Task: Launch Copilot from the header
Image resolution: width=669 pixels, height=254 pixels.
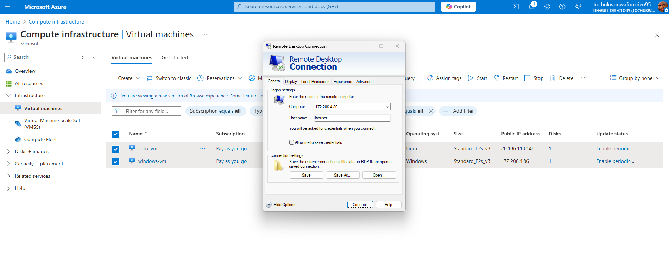Action: (x=458, y=7)
